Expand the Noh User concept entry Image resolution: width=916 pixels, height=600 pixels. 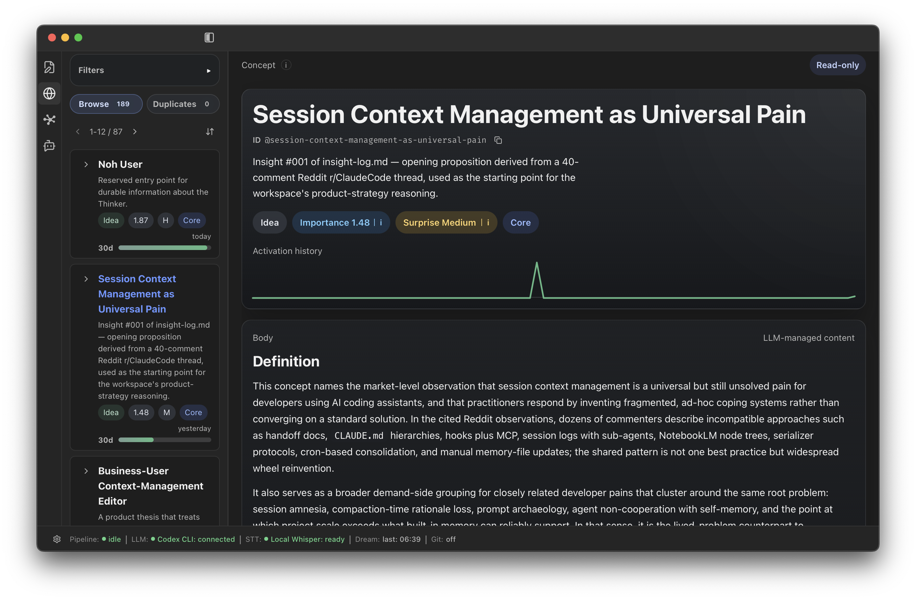pos(86,164)
